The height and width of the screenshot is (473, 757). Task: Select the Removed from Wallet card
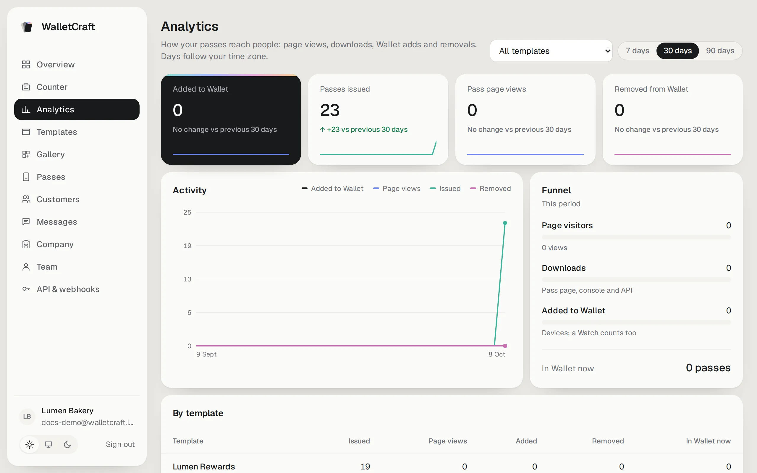tap(672, 119)
